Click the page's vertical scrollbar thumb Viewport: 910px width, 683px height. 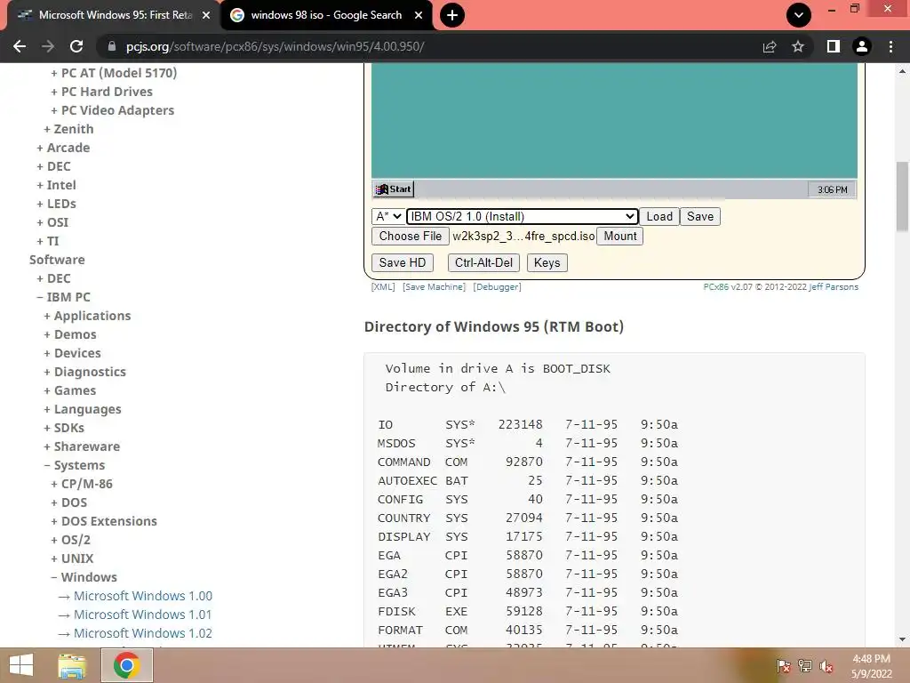[902, 197]
